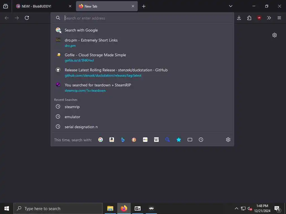Search with the blue magnifier engine icon
286x214 pixels.
pyautogui.click(x=168, y=140)
